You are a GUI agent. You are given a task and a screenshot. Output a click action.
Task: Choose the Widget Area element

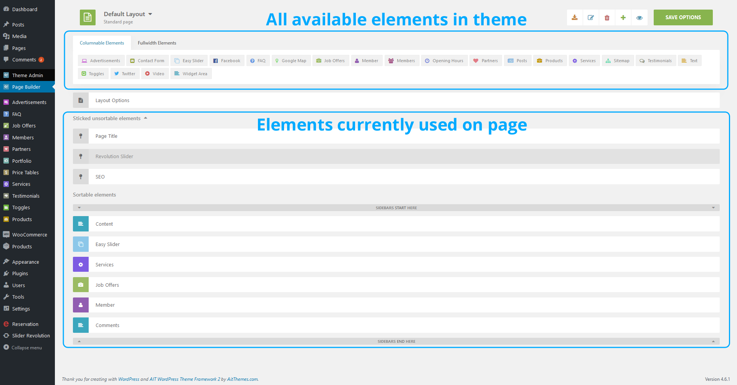(x=191, y=74)
